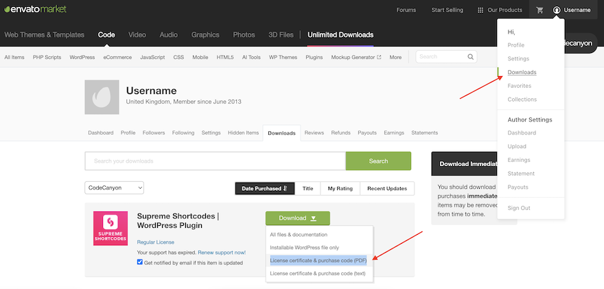Open the Payouts profile tab
604x289 pixels.
tap(367, 132)
